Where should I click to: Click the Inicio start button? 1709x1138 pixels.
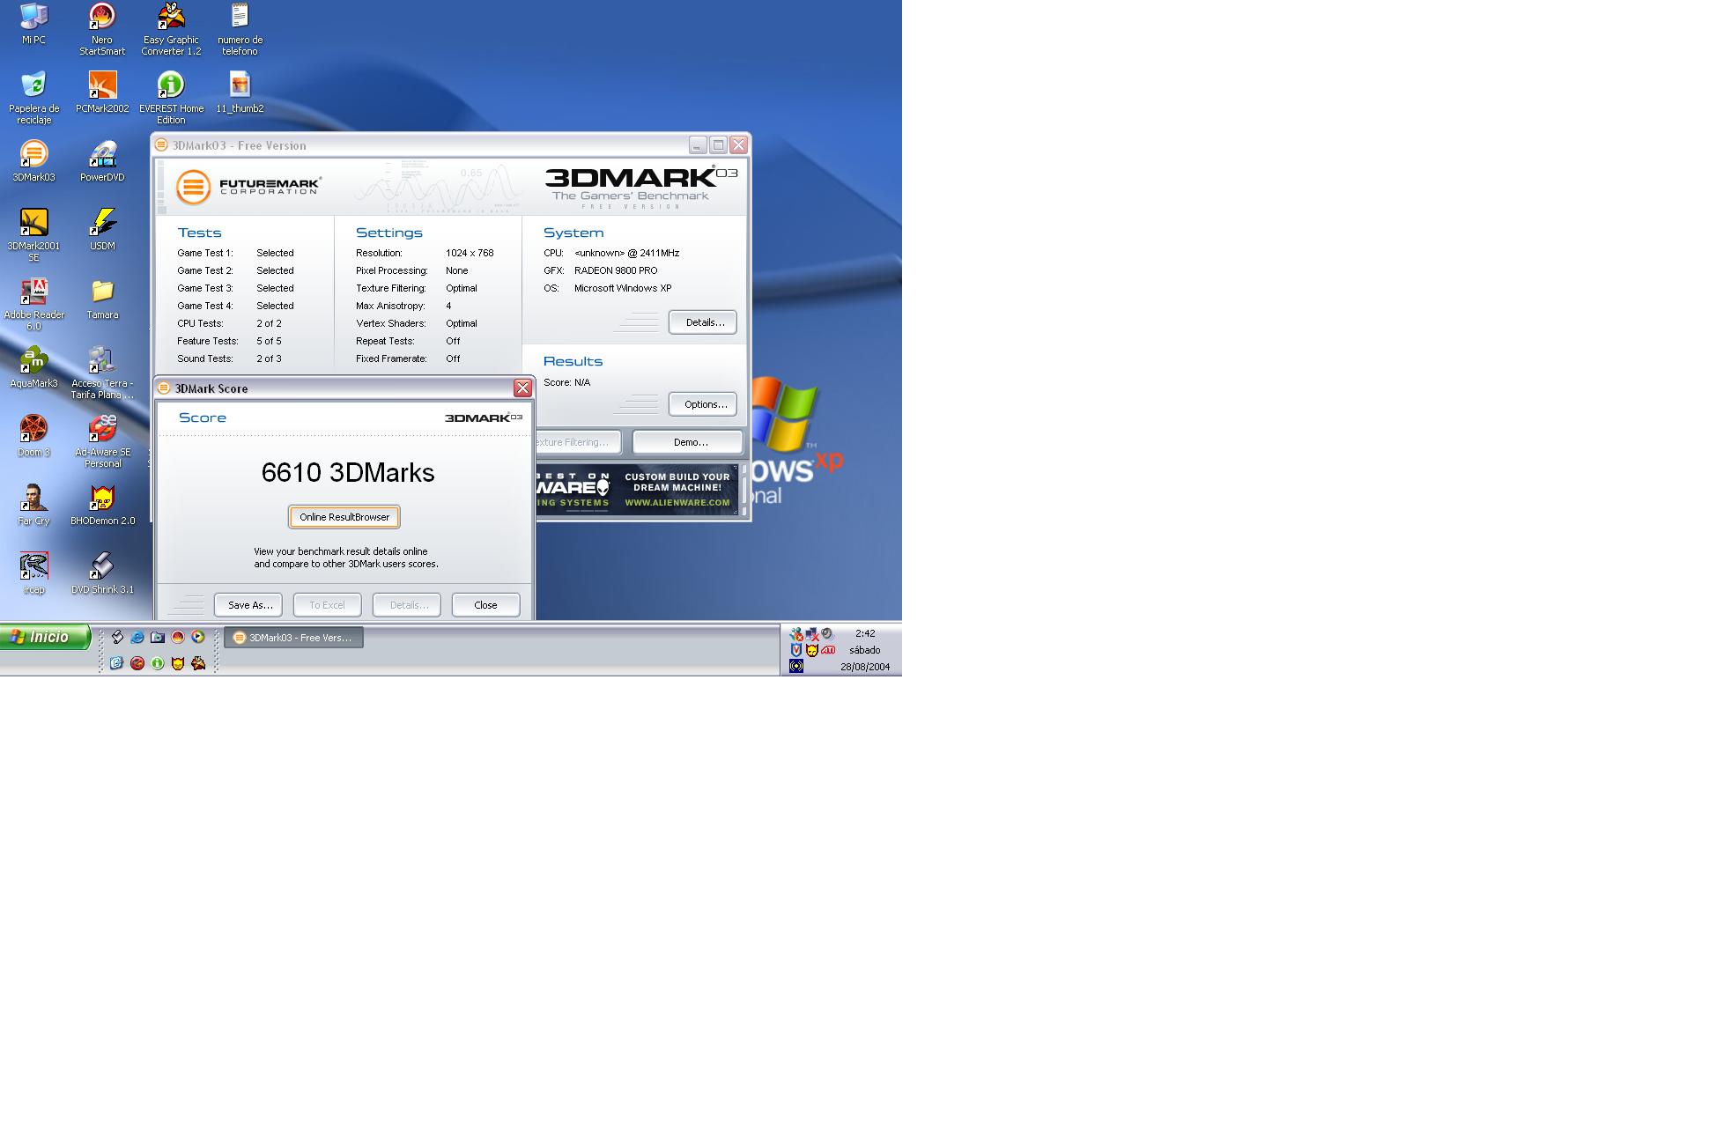click(x=46, y=637)
